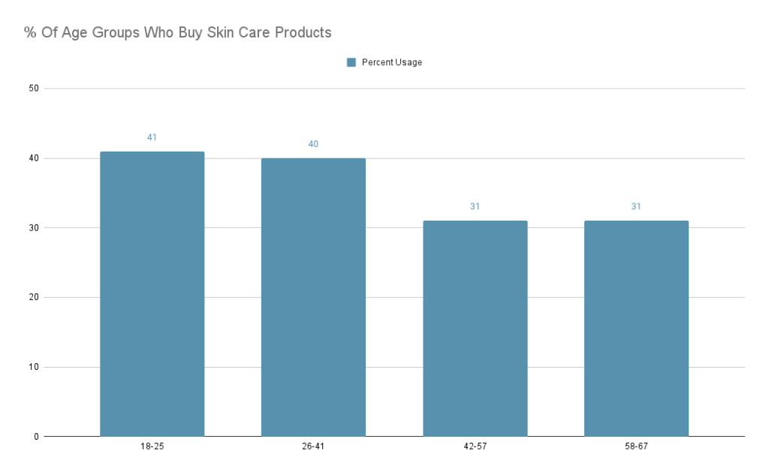Click the 31 data label above 58-67 bar
Image resolution: width=769 pixels, height=475 pixels.
click(x=636, y=206)
